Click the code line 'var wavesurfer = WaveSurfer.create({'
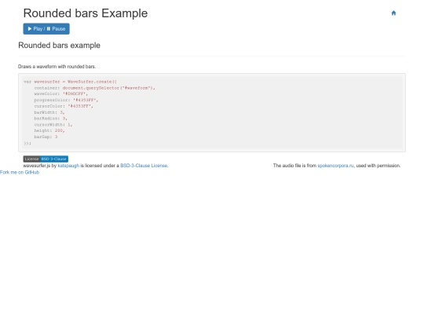 pyautogui.click(x=70, y=82)
